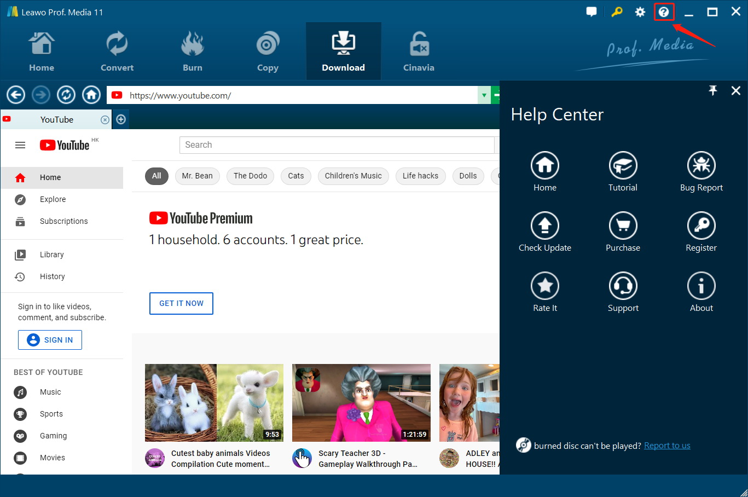Open the Burn module tab
The height and width of the screenshot is (497, 748).
[192, 52]
